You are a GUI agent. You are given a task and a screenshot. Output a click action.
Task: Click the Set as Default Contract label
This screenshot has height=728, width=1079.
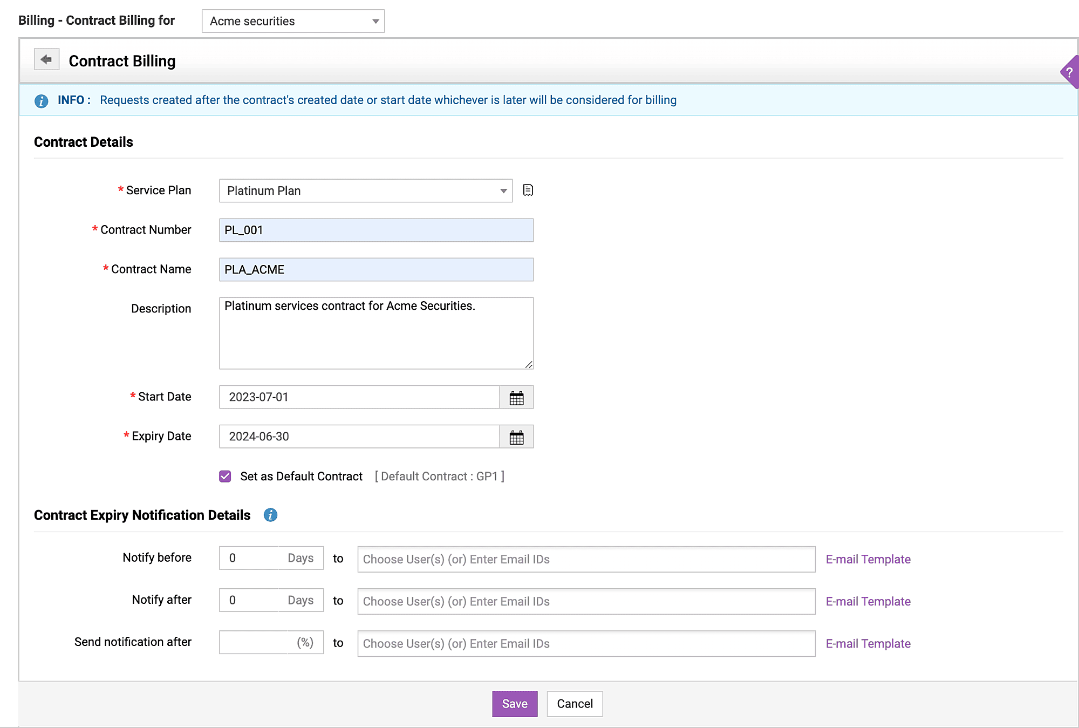pyautogui.click(x=301, y=476)
